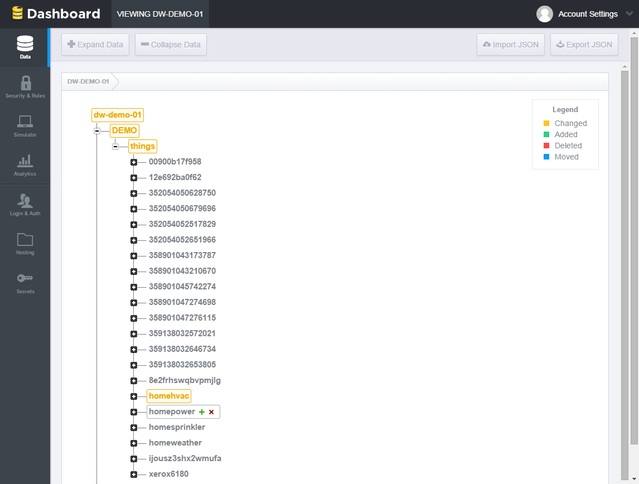Screen dimensions: 639x484
Task: Click the DW-DEMO-01 breadcrumb tab
Action: pos(88,81)
